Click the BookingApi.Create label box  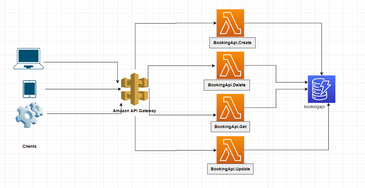tap(232, 43)
